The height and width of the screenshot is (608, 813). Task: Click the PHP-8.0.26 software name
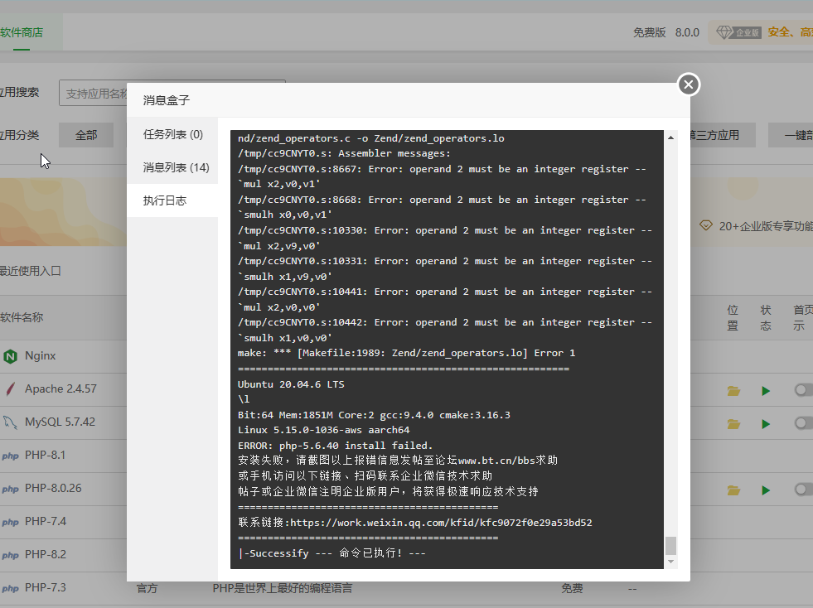[x=53, y=488]
